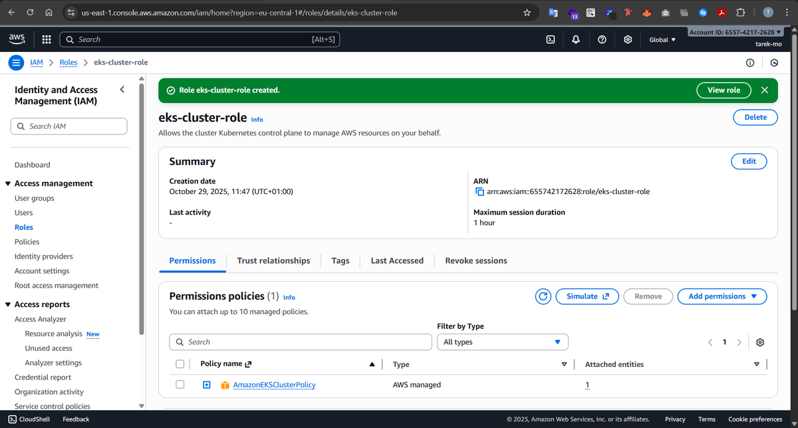Focus the Search IAM field
The height and width of the screenshot is (428, 798).
point(69,126)
